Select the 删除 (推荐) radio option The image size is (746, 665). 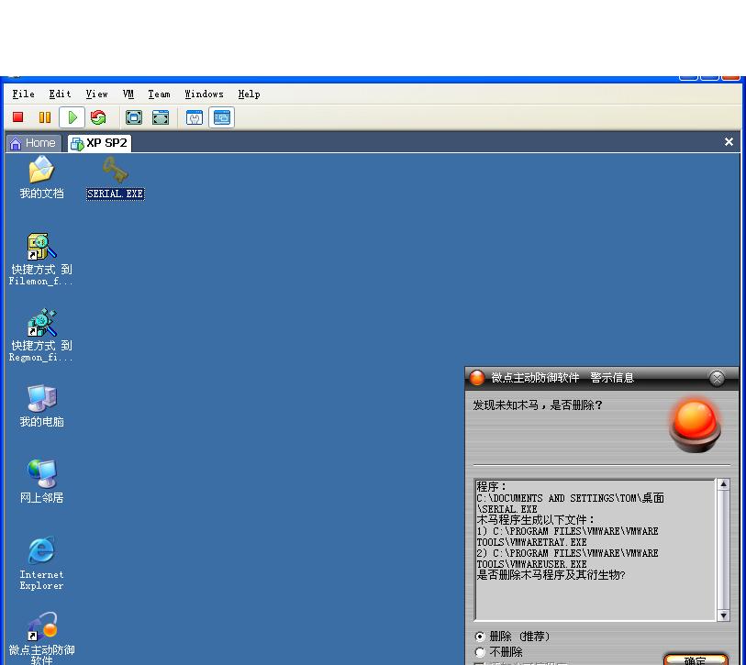tap(513, 636)
